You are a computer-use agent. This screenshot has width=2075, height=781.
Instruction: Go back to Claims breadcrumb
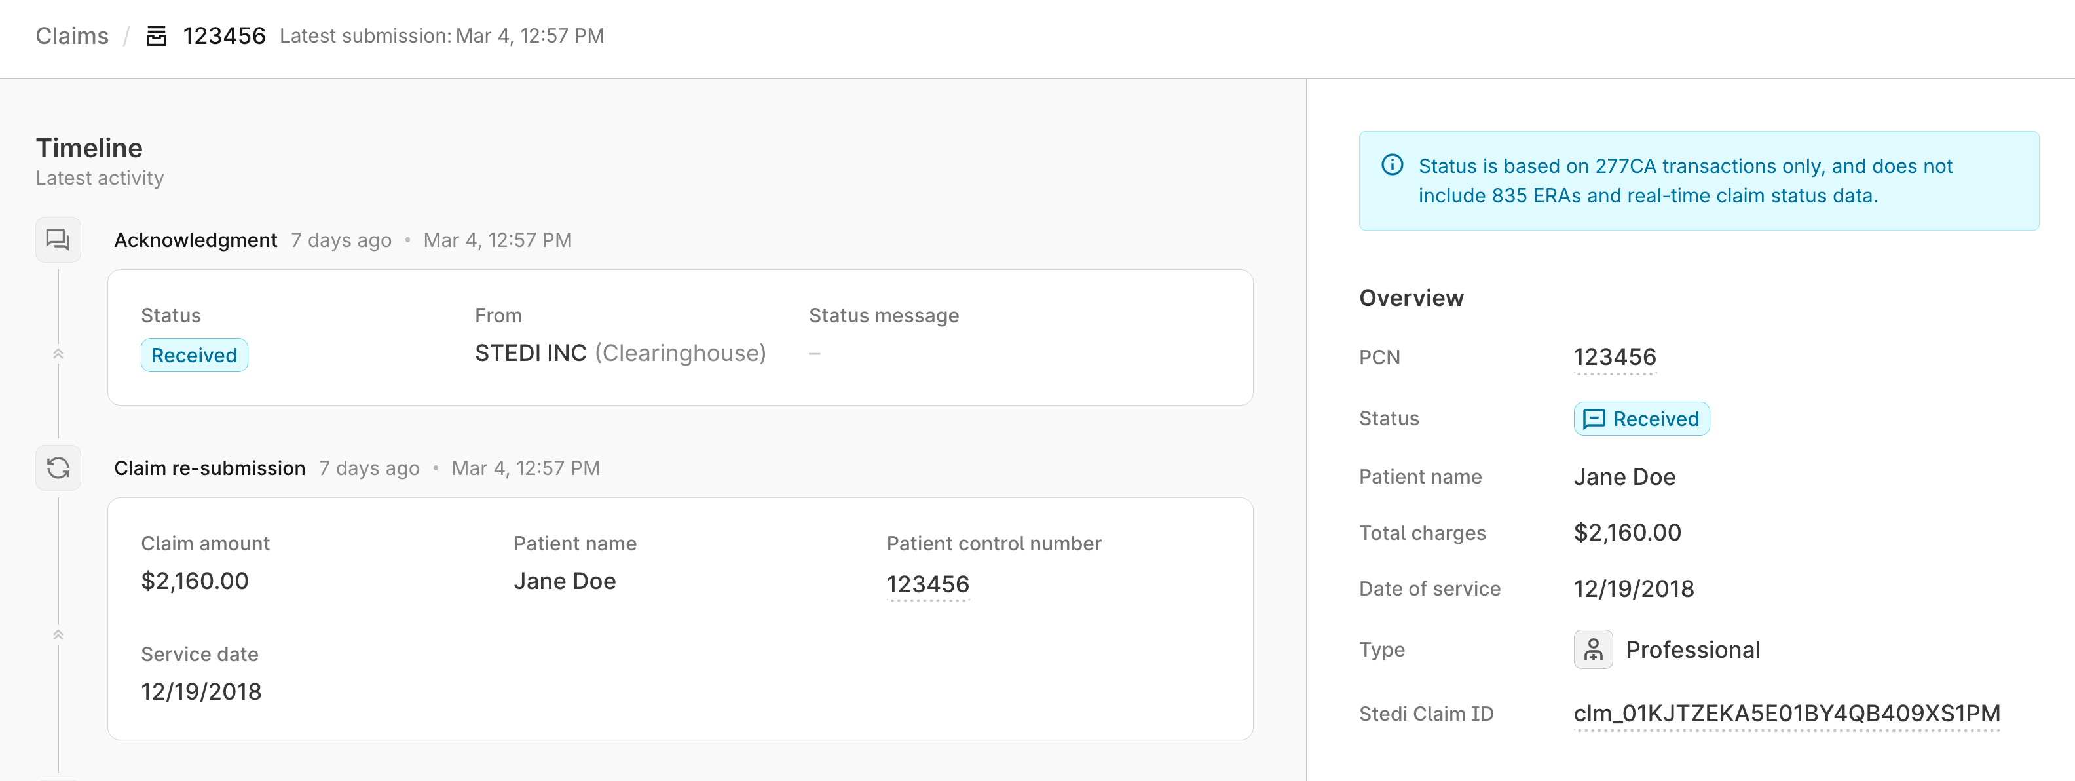pyautogui.click(x=71, y=36)
